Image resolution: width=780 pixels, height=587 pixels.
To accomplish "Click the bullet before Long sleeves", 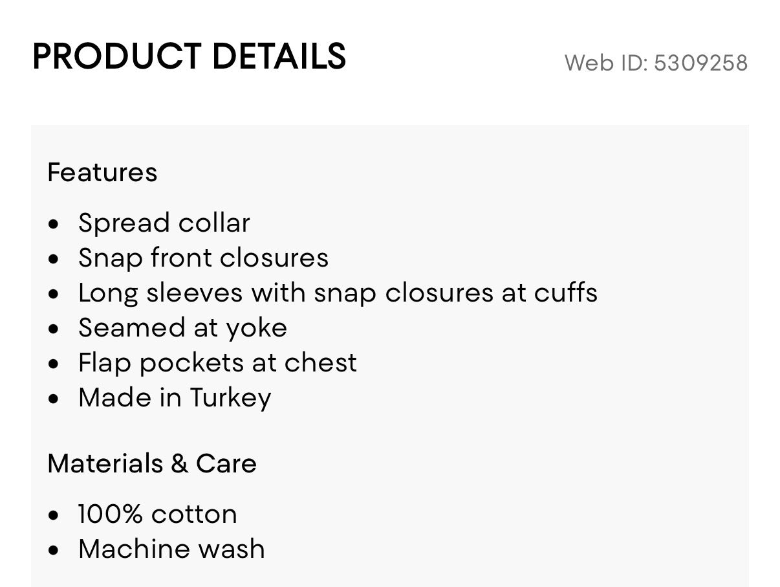I will point(54,294).
